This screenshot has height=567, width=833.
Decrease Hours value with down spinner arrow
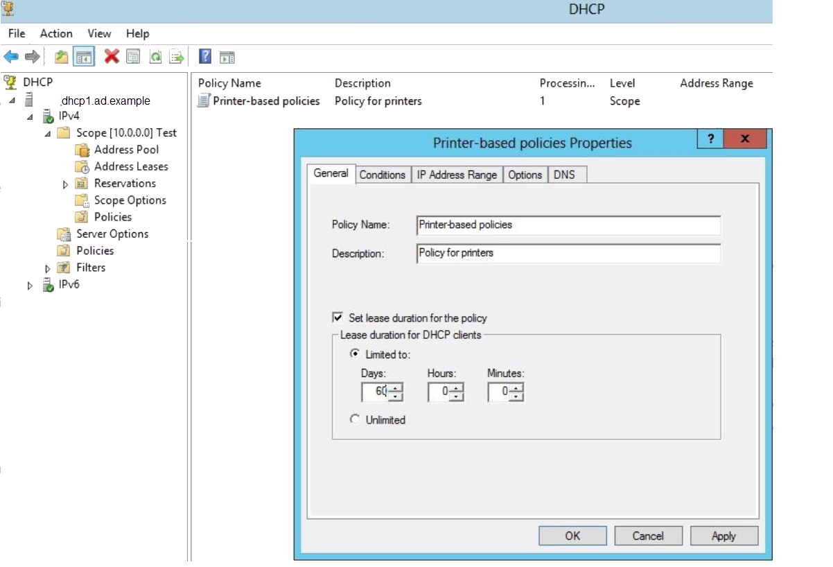click(x=457, y=397)
